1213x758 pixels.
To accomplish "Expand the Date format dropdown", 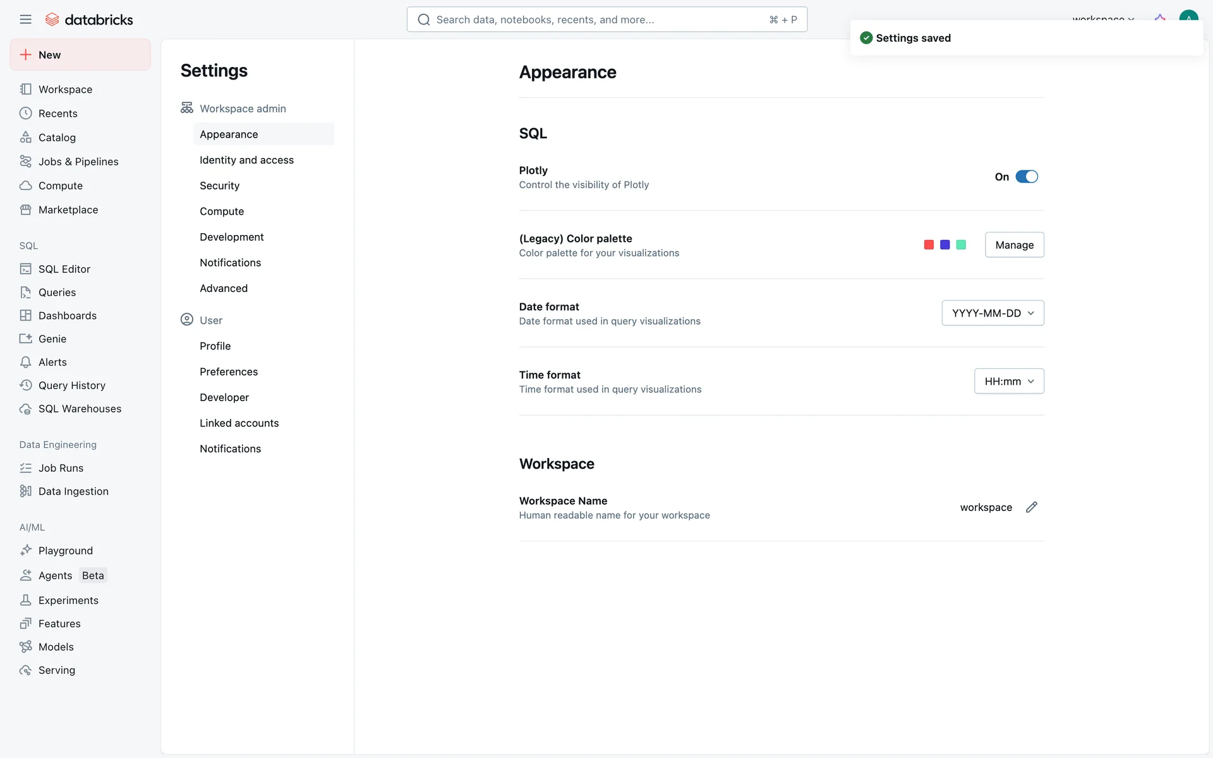I will (x=993, y=313).
